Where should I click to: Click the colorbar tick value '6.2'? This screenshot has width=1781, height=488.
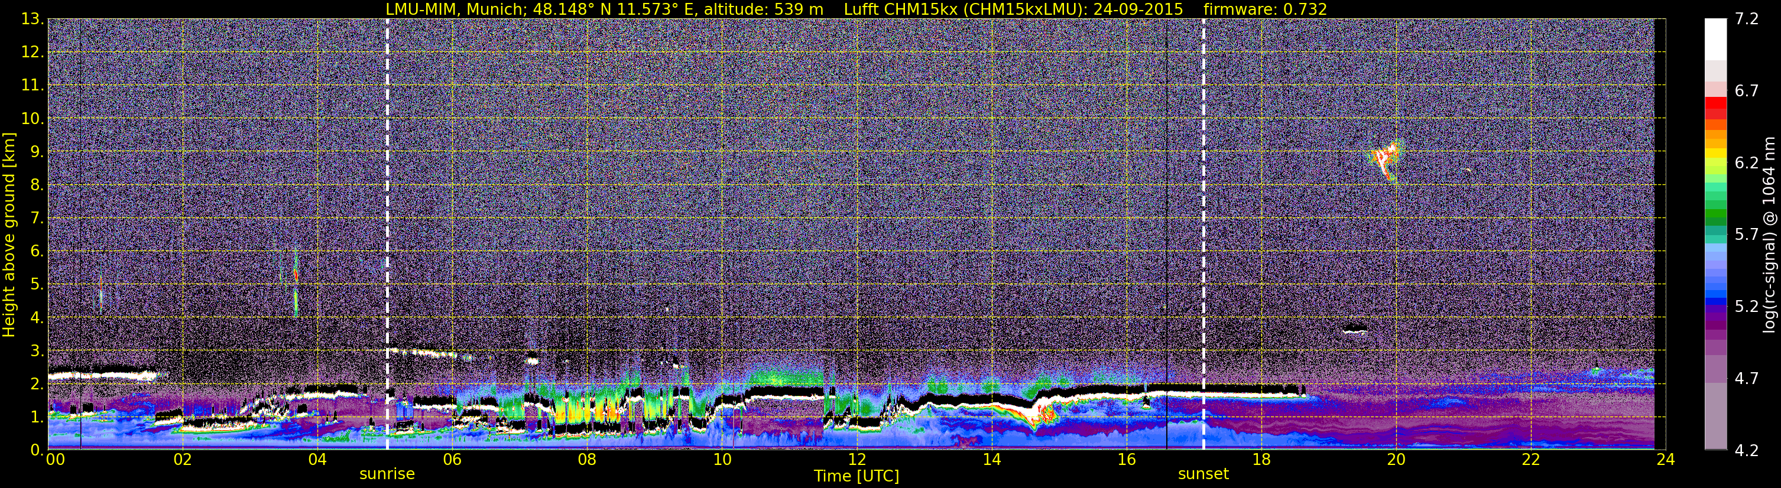[x=1747, y=163]
